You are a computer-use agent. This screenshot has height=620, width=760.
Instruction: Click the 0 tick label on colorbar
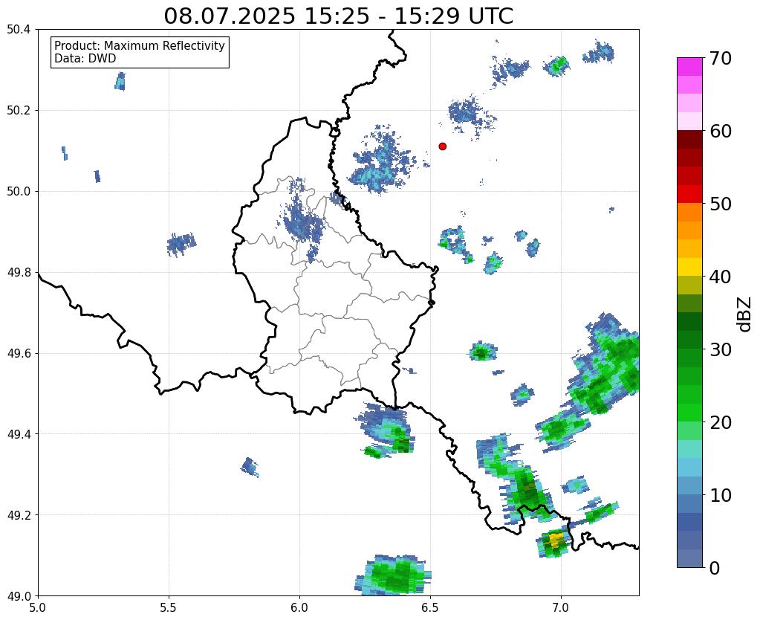(x=715, y=568)
